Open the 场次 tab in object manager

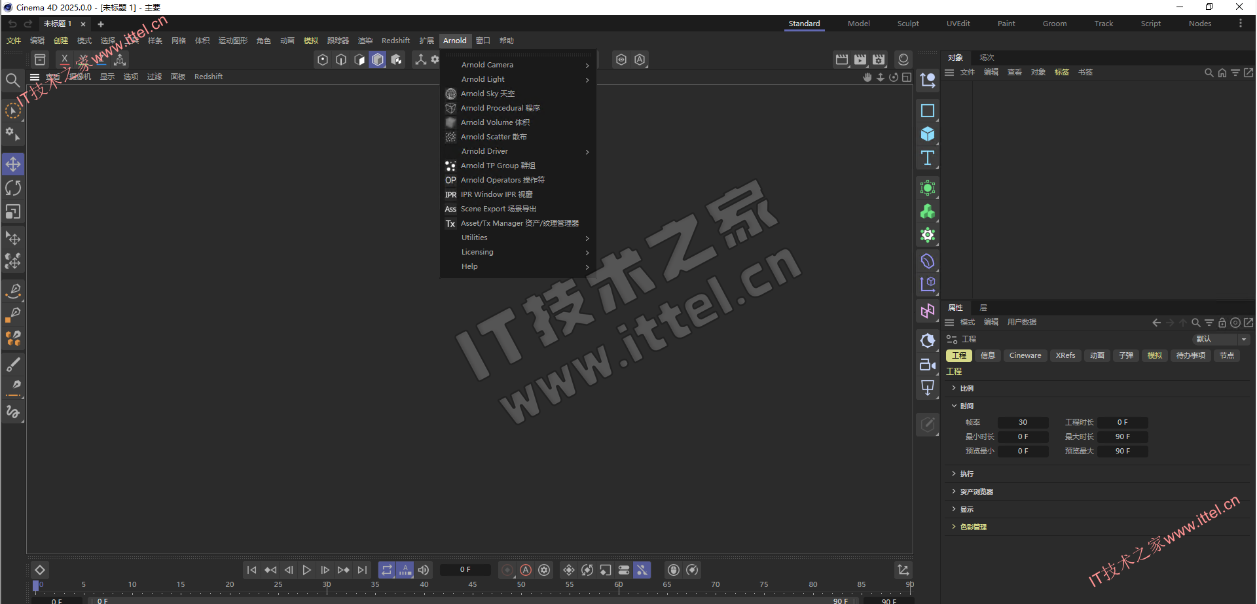pos(987,58)
